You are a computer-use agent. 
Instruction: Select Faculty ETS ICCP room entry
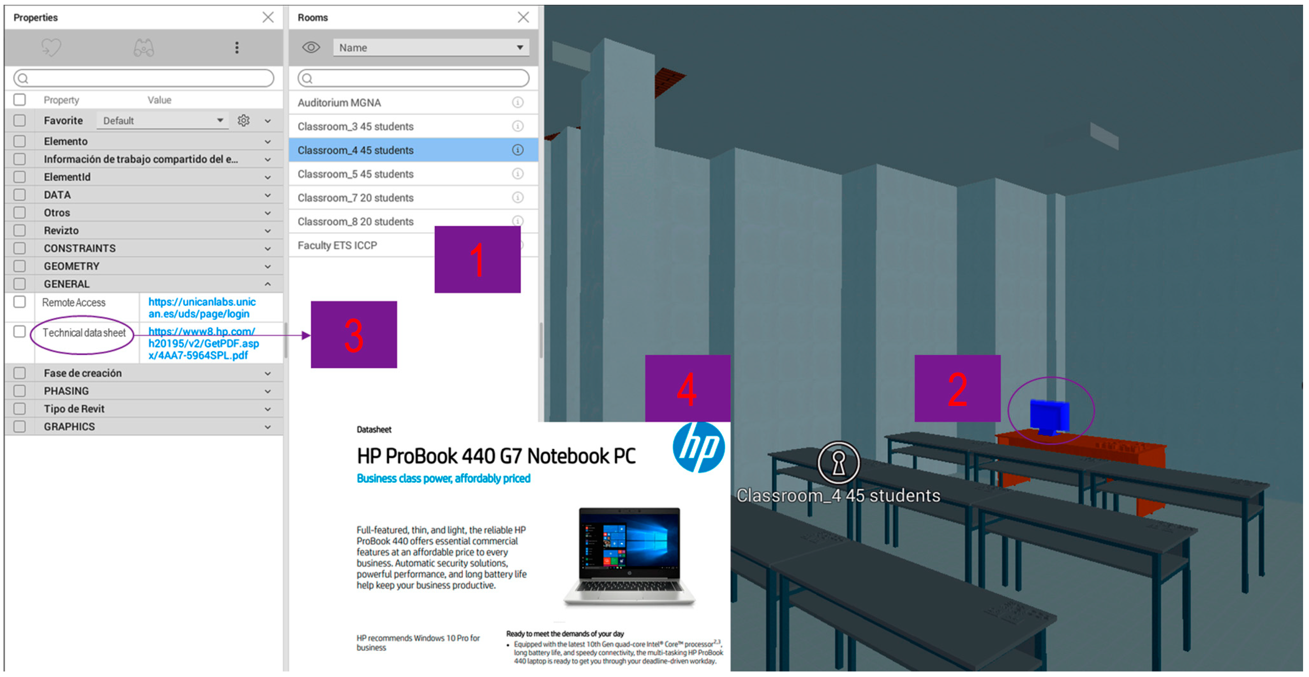(337, 245)
